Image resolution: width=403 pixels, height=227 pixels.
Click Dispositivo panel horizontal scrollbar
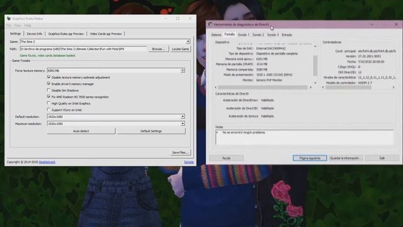263,87
